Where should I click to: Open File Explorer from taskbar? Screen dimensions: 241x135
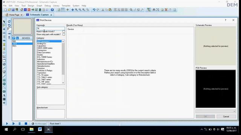(x=32, y=129)
